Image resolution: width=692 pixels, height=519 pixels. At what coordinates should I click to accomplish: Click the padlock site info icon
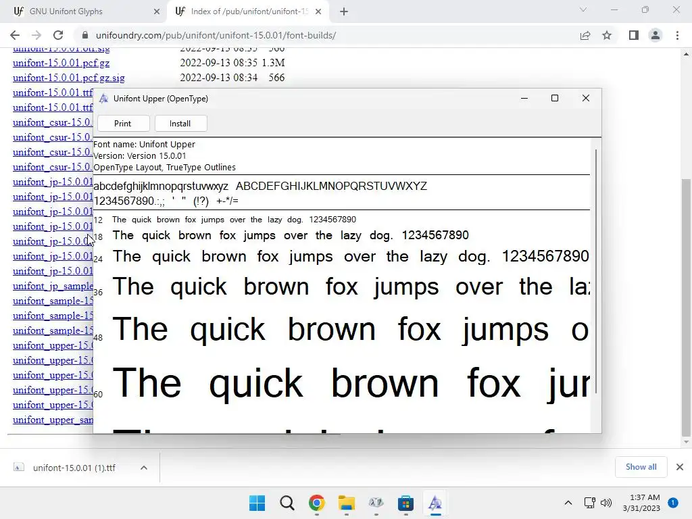(85, 35)
